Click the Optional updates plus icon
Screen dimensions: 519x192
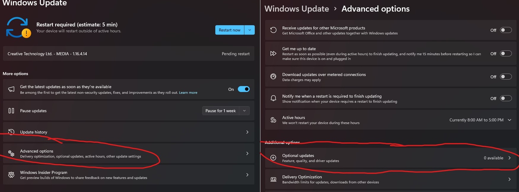click(x=273, y=158)
